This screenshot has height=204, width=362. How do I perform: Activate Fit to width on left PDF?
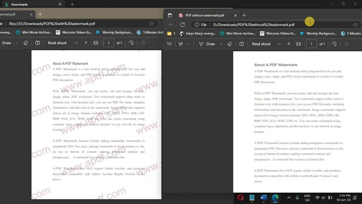pyautogui.click(x=96, y=42)
